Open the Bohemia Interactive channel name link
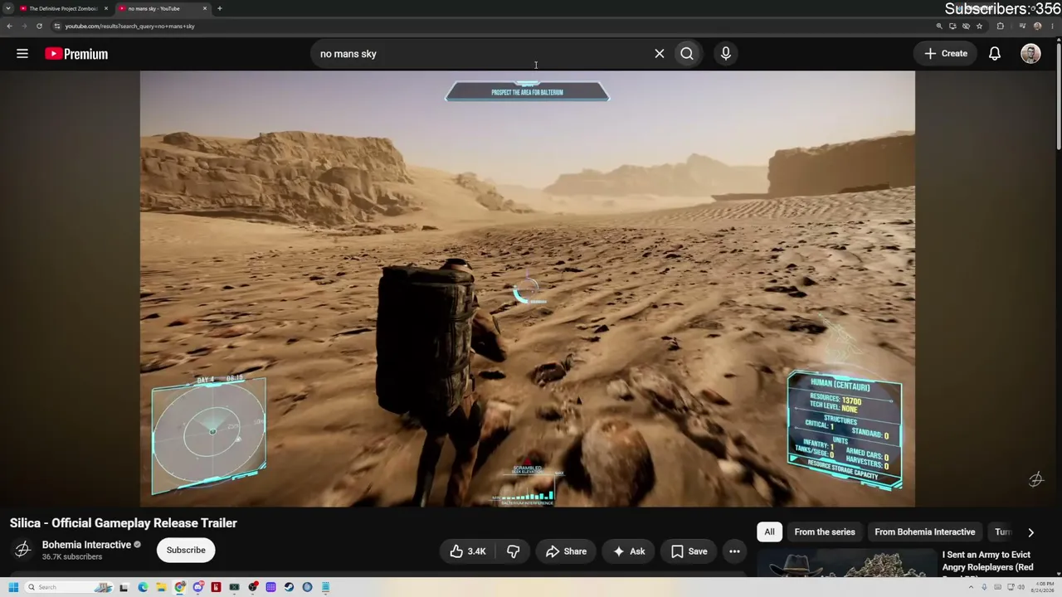Viewport: 1062px width, 597px height. click(86, 545)
